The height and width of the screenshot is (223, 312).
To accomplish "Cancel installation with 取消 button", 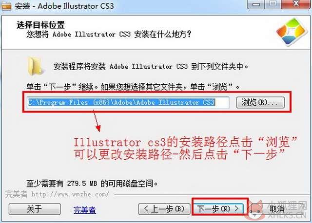I will (277, 209).
